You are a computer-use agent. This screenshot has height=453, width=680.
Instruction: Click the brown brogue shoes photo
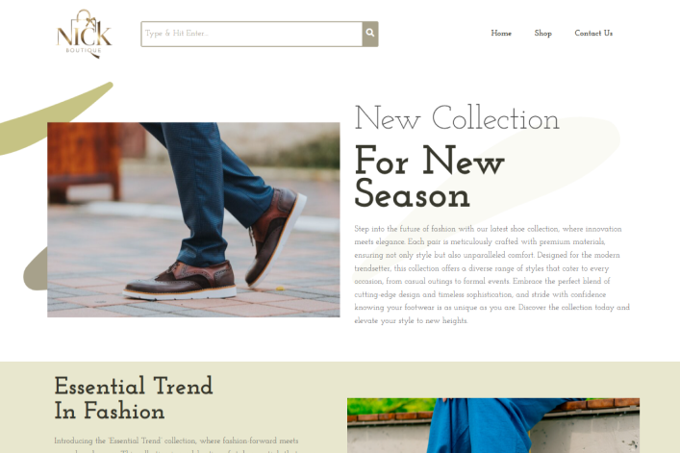tap(193, 220)
